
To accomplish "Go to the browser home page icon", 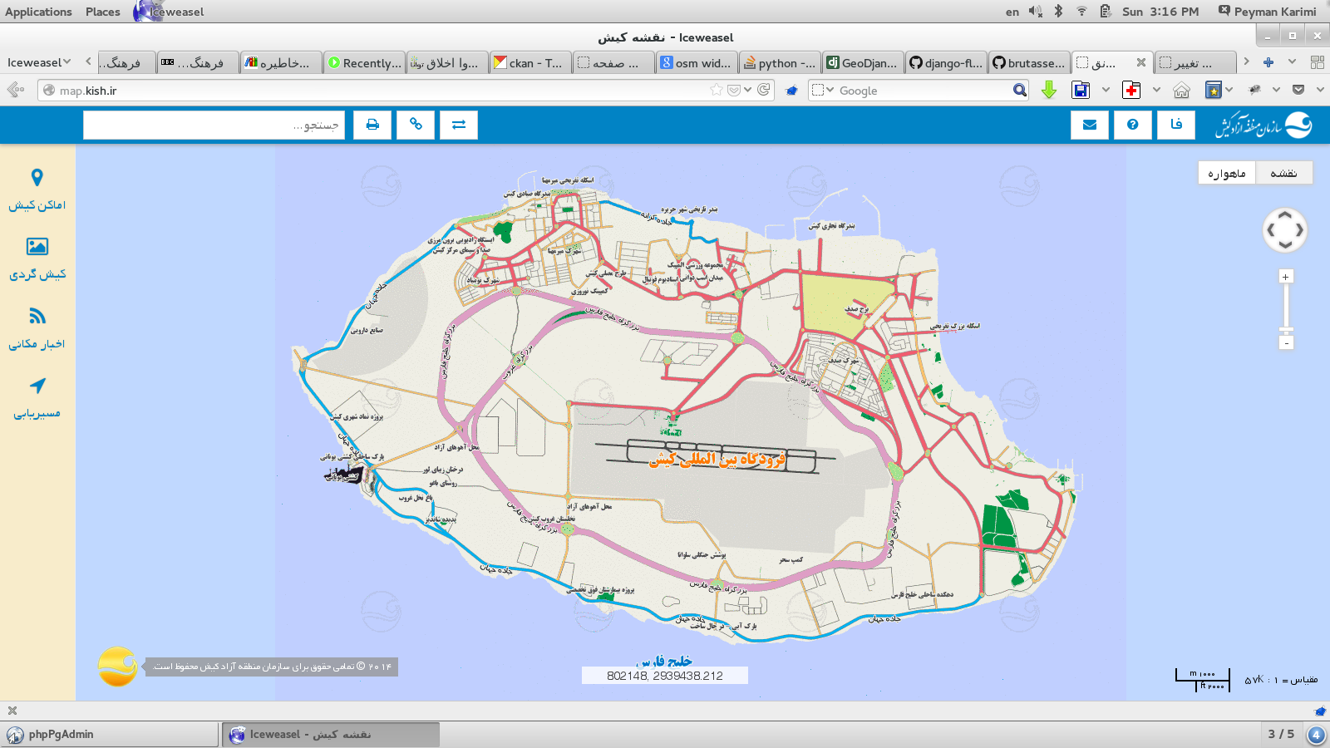I will tap(1181, 90).
